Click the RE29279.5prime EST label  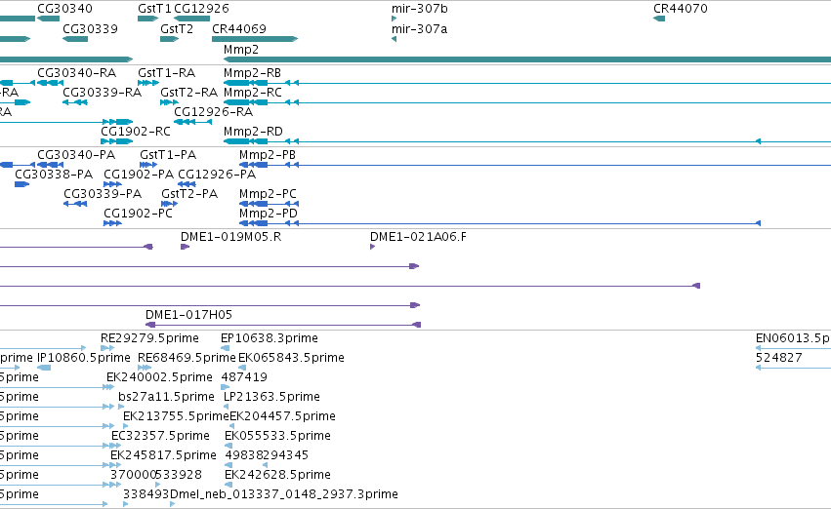[150, 338]
